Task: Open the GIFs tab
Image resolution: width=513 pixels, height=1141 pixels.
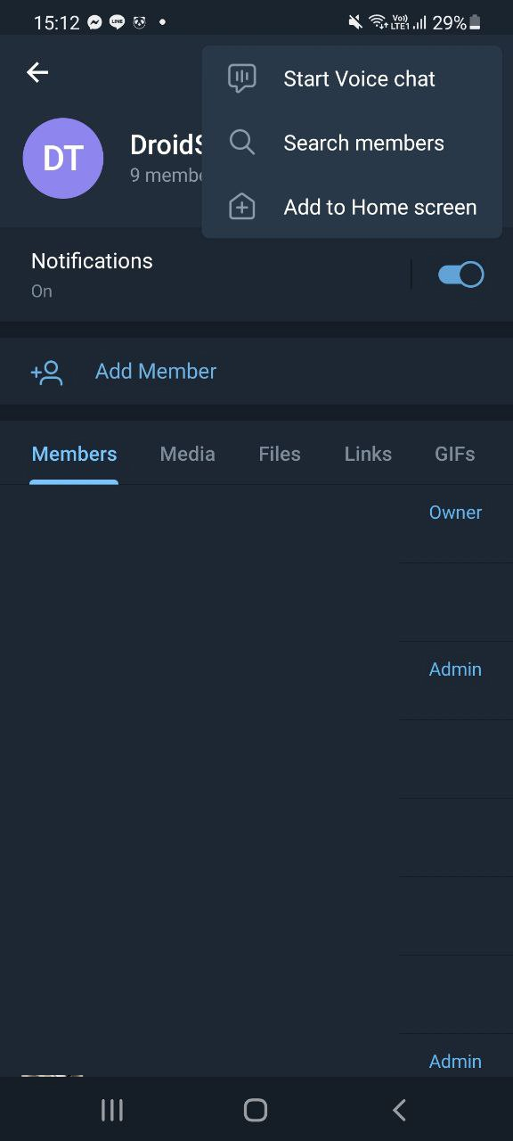Action: click(454, 454)
